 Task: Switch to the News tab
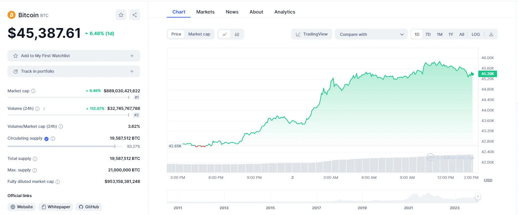(232, 12)
